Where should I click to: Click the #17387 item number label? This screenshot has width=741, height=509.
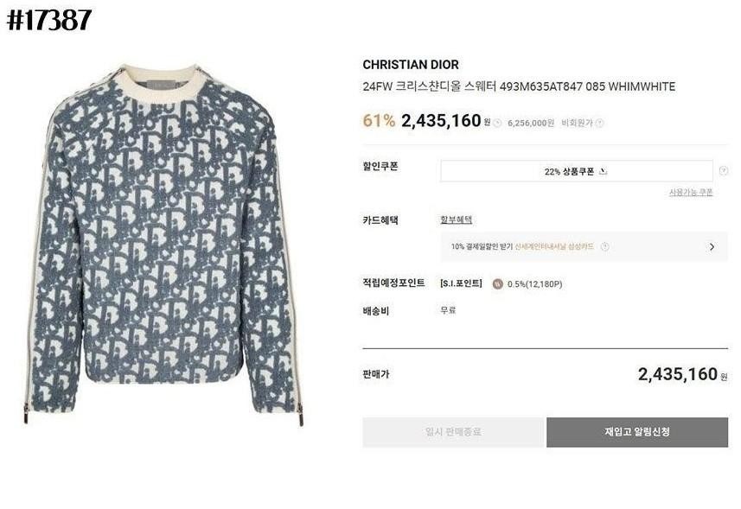click(x=49, y=20)
